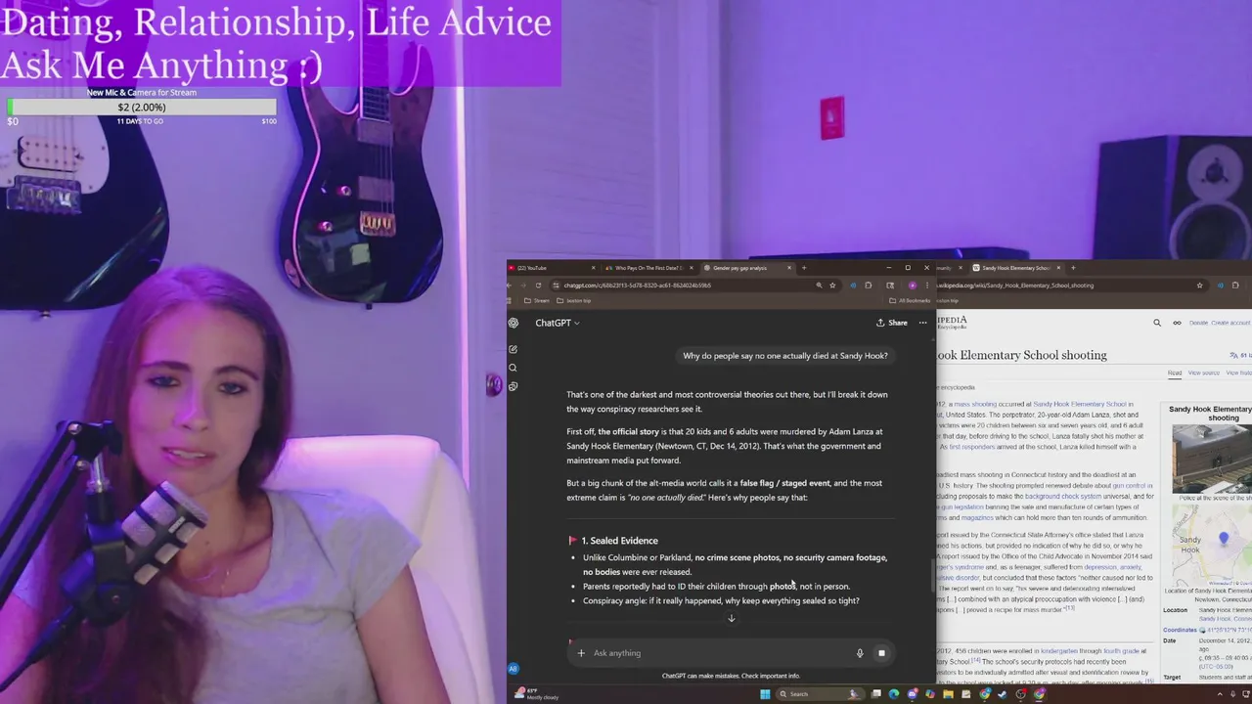
Task: Open the Wikipedia search icon
Action: (x=1157, y=323)
